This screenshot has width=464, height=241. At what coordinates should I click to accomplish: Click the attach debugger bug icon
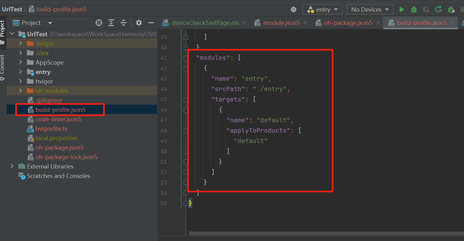coord(451,9)
